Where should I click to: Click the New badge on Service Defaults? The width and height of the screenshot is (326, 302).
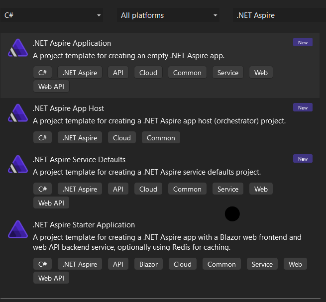click(x=303, y=159)
